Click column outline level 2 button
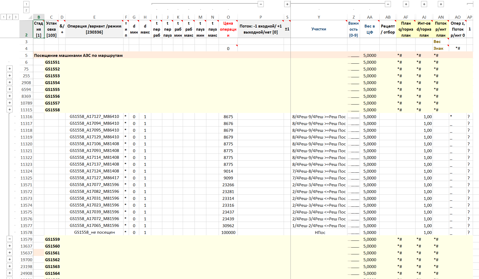Viewport: 479px width, 279px height. [26, 10]
